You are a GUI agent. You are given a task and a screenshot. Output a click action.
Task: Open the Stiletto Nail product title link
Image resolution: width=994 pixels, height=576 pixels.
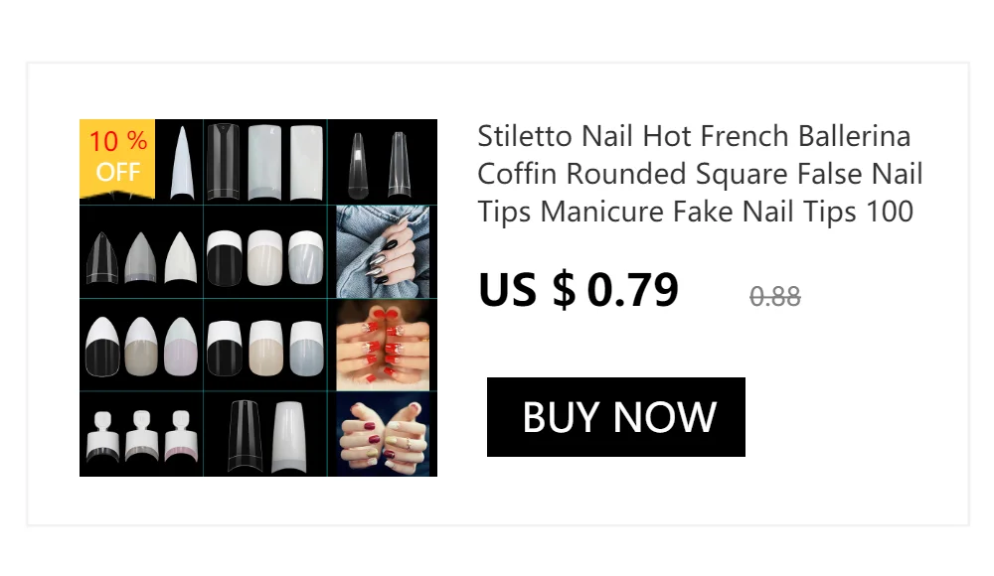pyautogui.click(x=700, y=174)
